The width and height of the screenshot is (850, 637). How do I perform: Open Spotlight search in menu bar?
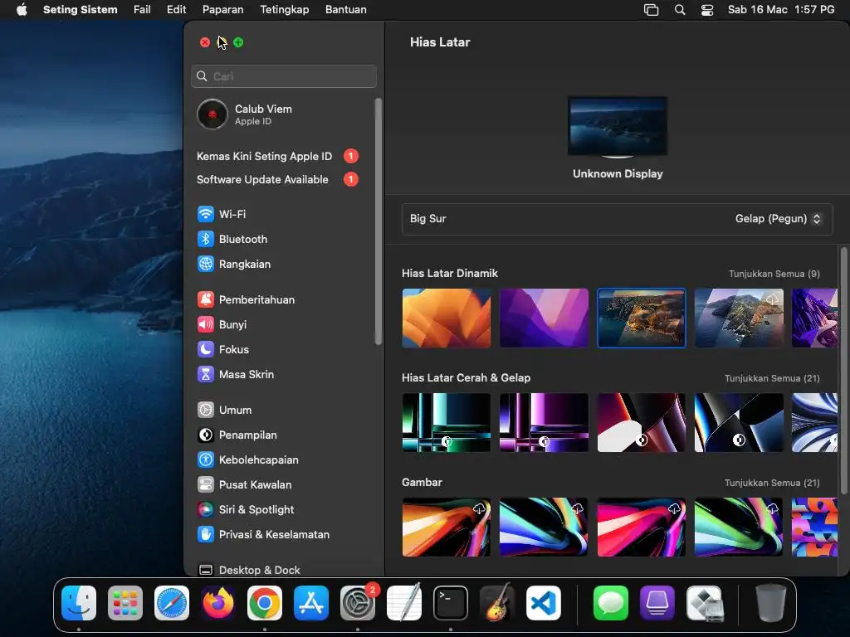pos(679,10)
